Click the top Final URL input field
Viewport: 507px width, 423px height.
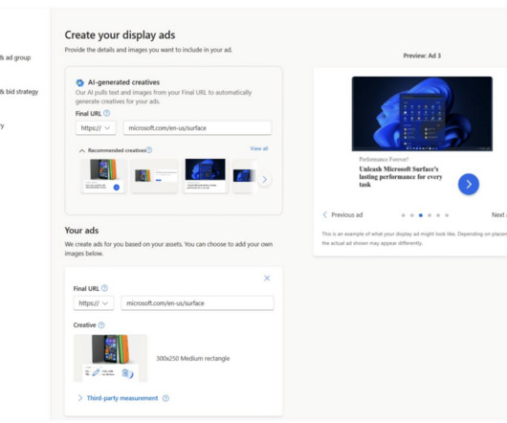pyautogui.click(x=197, y=128)
